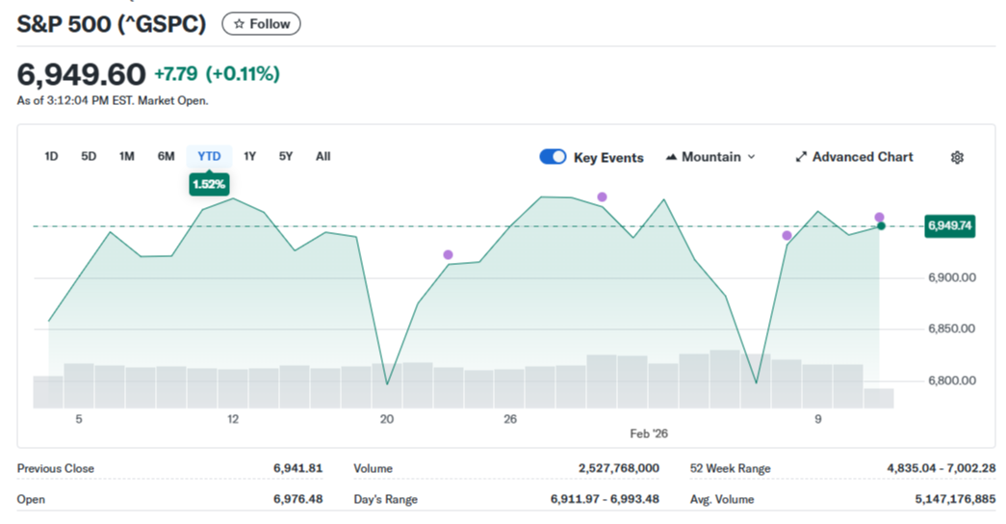Select the All time range

coord(322,156)
